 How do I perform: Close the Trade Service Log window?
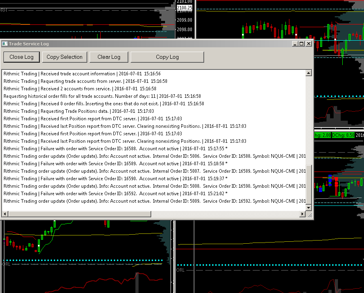[x=308, y=44]
